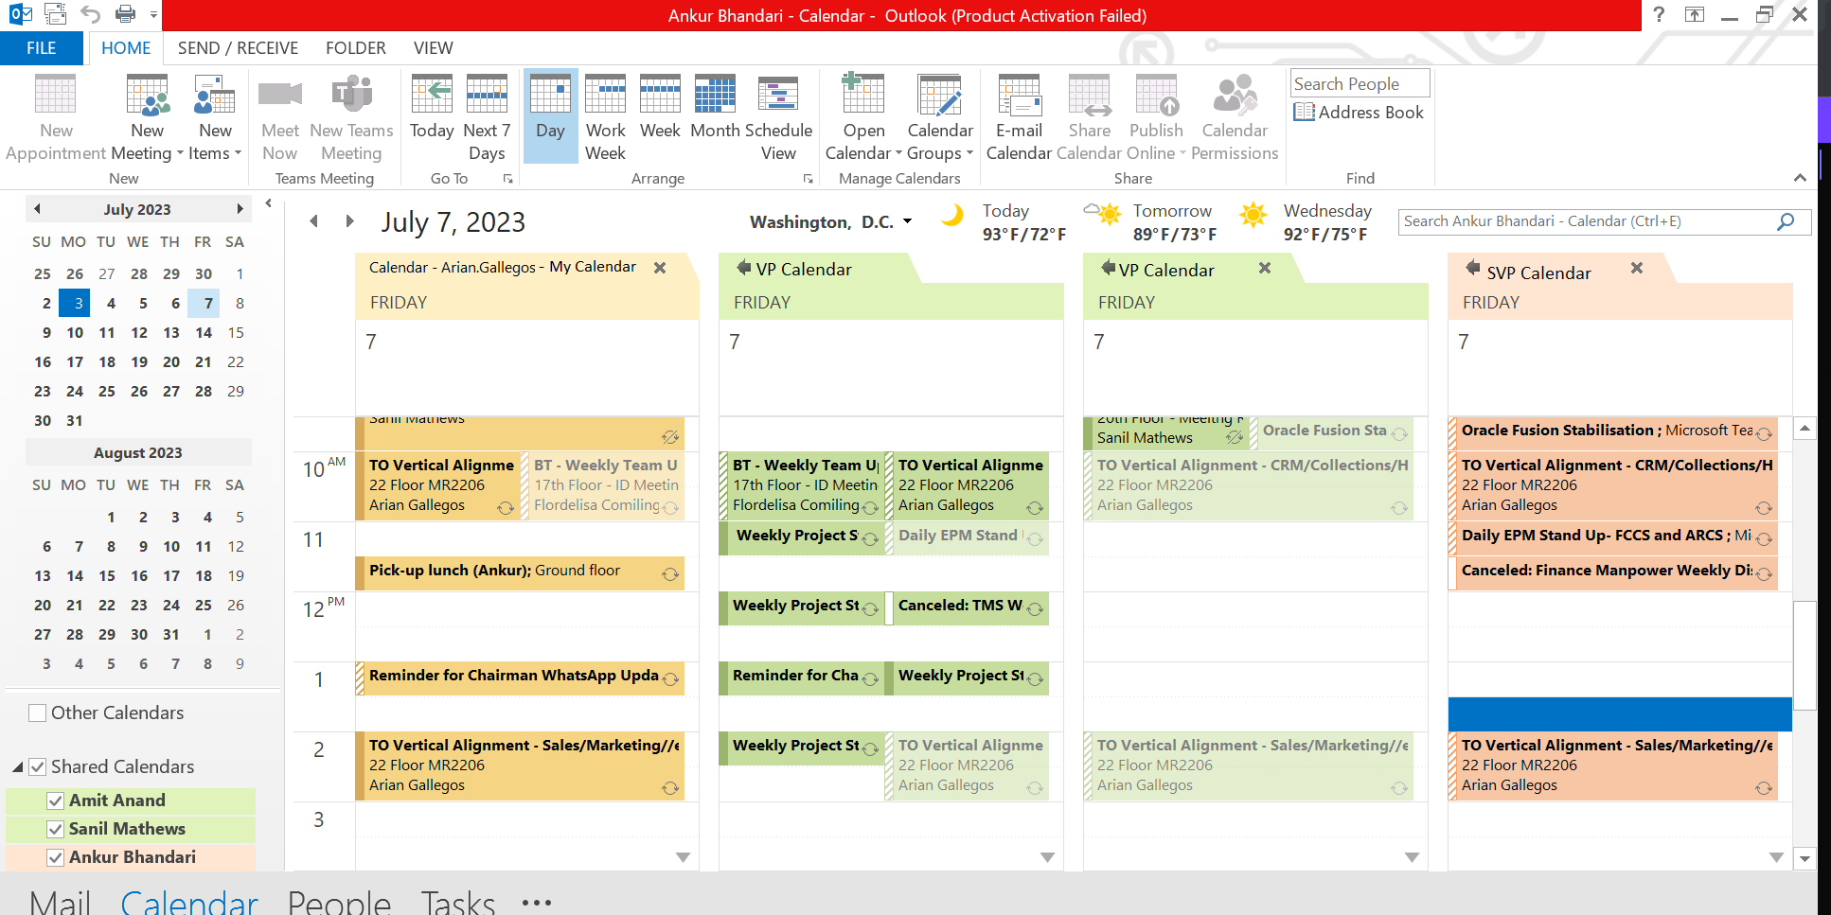Click the Publish Online icon
The width and height of the screenshot is (1831, 915).
click(x=1156, y=117)
